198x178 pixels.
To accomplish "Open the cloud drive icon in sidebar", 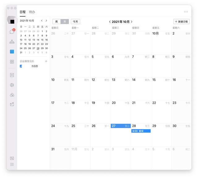I will tap(12, 95).
